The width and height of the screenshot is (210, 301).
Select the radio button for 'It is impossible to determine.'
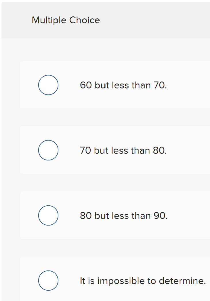(x=48, y=280)
